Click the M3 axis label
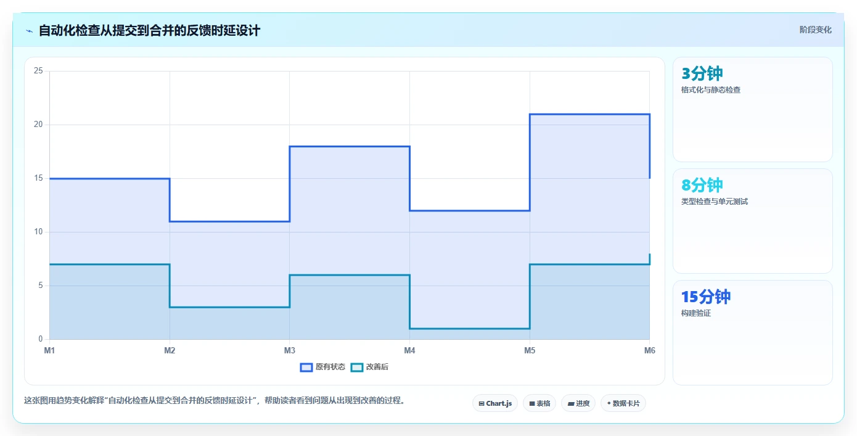The width and height of the screenshot is (857, 436). (x=289, y=350)
